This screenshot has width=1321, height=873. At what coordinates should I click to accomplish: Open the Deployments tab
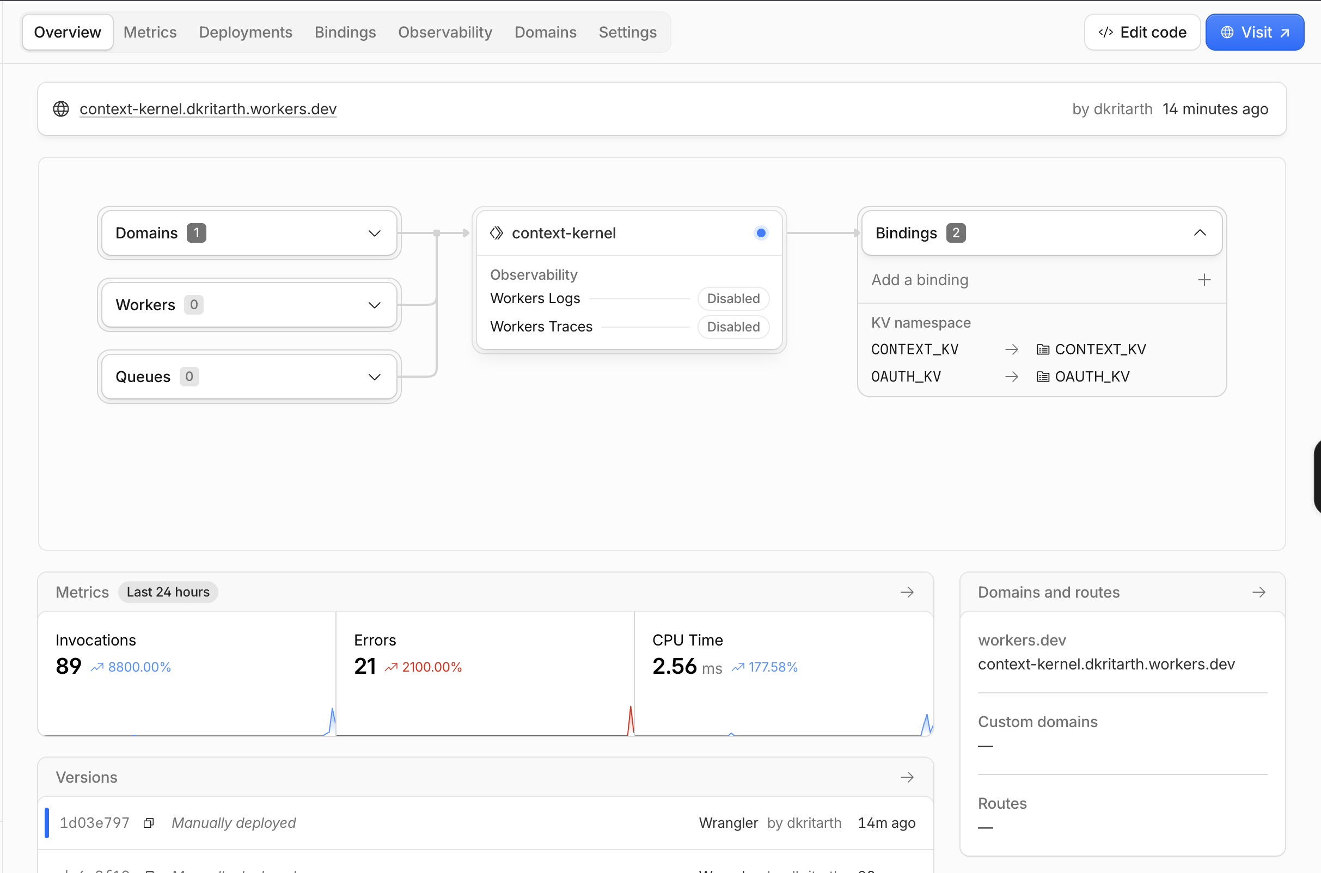246,32
